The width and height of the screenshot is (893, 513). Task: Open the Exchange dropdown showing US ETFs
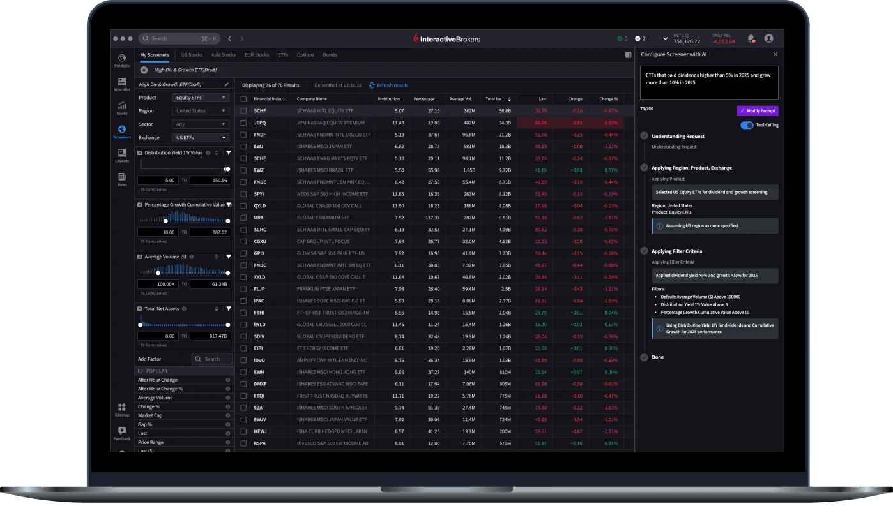201,138
